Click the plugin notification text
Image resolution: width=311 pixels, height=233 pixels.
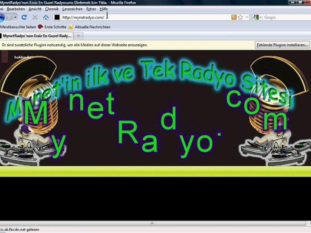click(x=75, y=45)
